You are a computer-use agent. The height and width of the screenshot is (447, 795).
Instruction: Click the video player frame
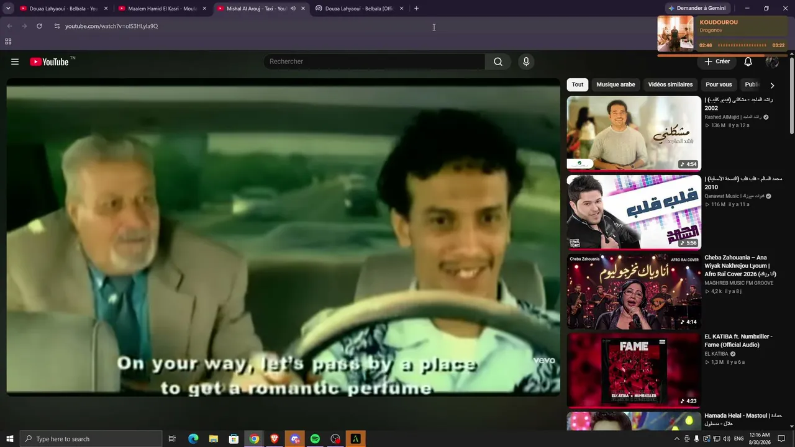[283, 238]
